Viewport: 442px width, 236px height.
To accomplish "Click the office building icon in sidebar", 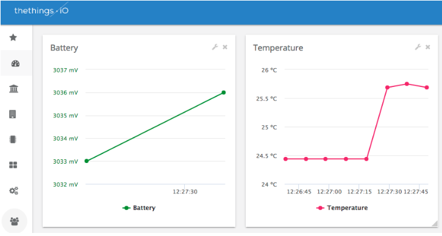I will pyautogui.click(x=13, y=114).
